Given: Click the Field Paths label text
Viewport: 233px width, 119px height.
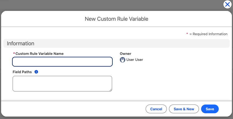Looking at the screenshot, I should pos(22,72).
